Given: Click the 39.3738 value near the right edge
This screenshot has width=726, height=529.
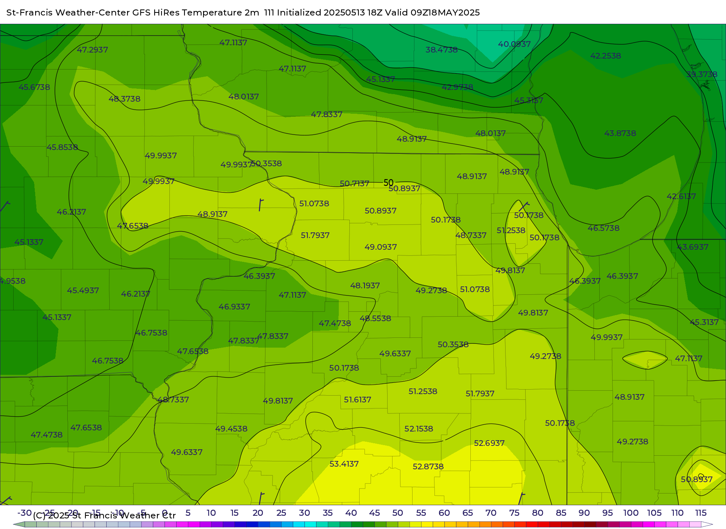Looking at the screenshot, I should pyautogui.click(x=702, y=74).
